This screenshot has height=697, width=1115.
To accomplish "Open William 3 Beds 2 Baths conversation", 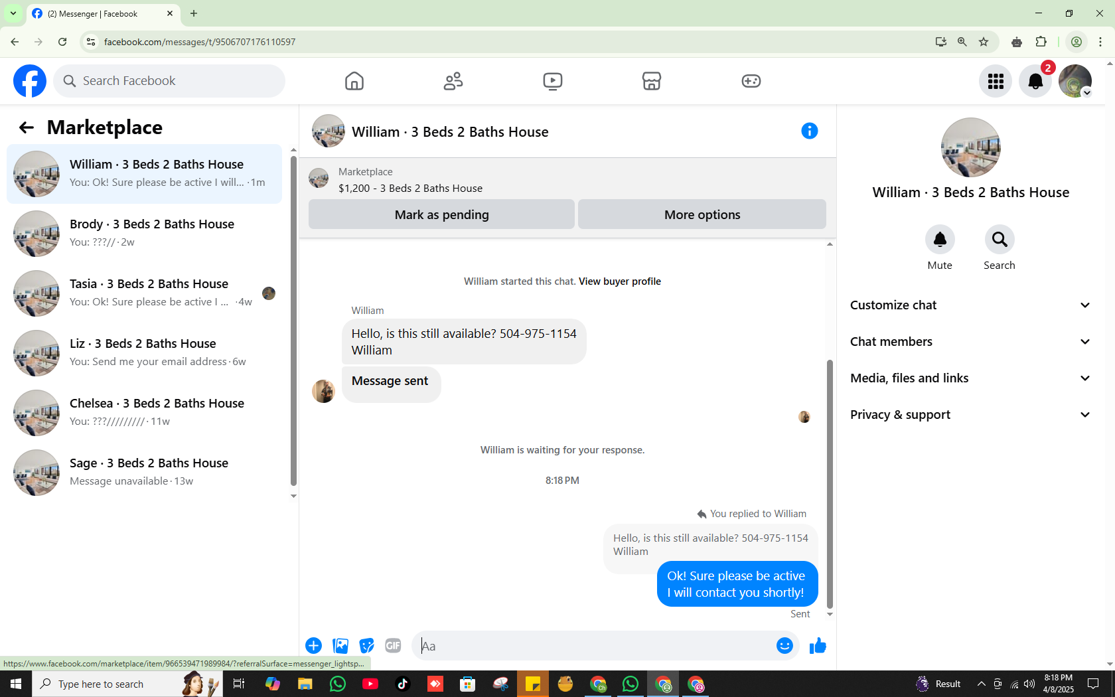I will click(x=144, y=174).
